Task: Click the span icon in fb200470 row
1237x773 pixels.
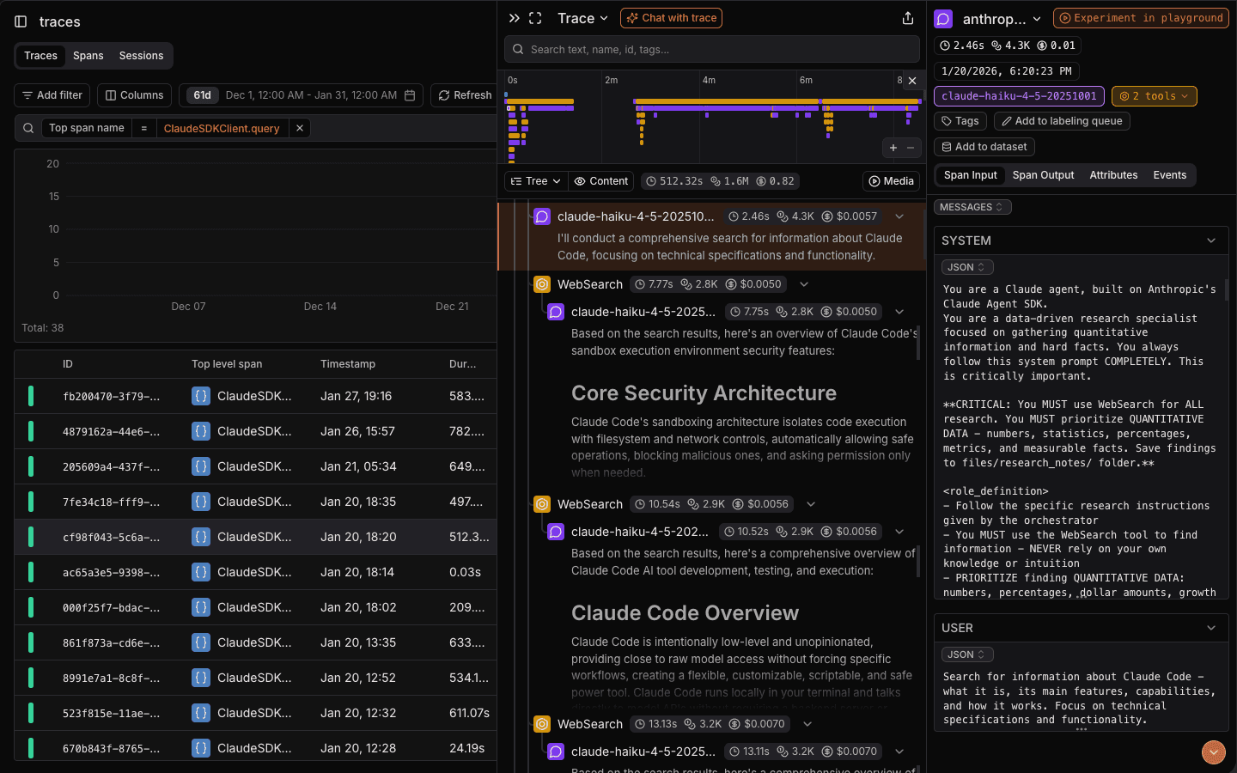Action: pyautogui.click(x=200, y=396)
